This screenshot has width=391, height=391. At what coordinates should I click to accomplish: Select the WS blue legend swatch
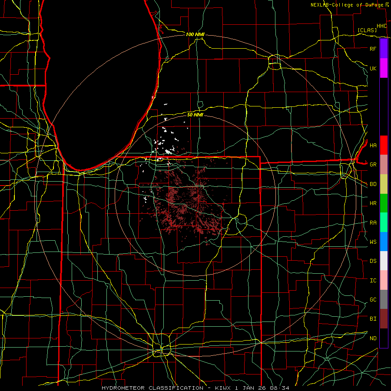pos(384,242)
